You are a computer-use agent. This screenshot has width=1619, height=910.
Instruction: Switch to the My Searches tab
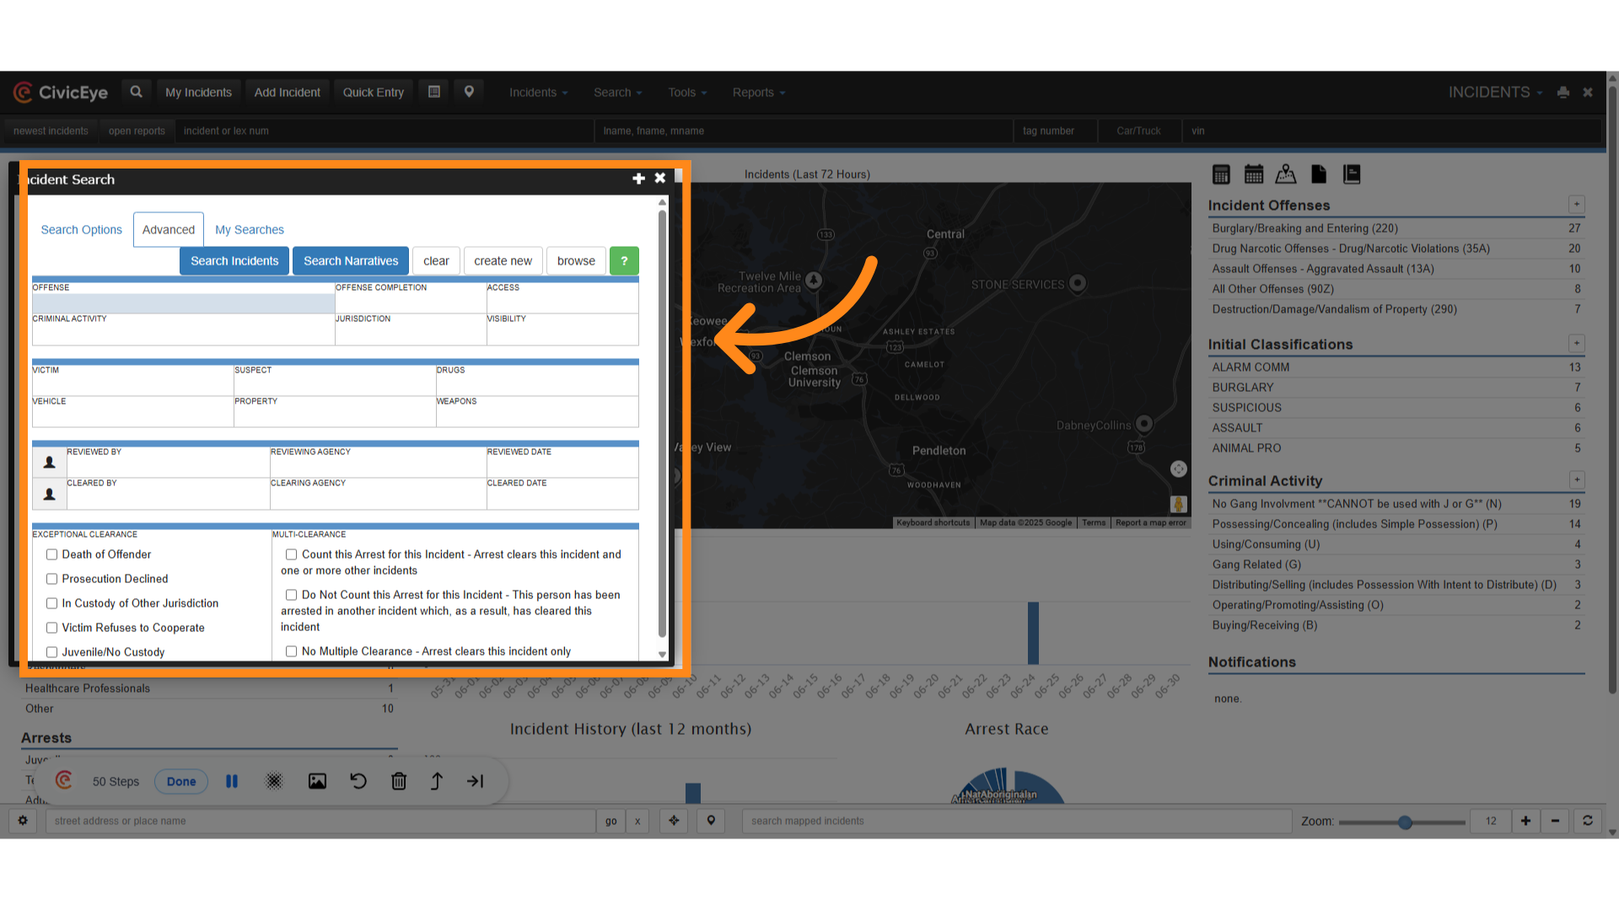[x=250, y=230]
